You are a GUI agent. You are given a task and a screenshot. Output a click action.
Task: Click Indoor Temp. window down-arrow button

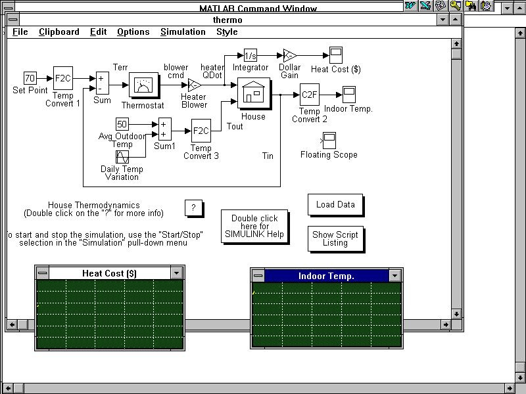(x=395, y=276)
